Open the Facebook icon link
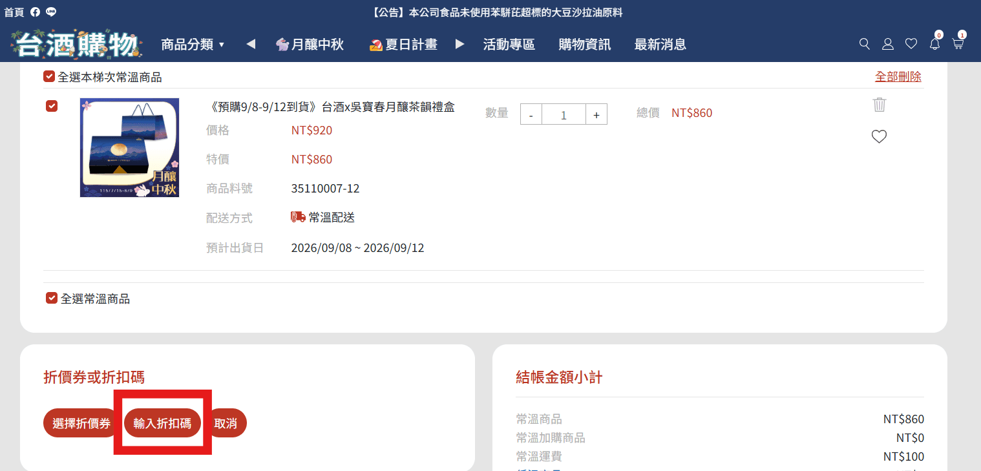This screenshot has height=471, width=981. pos(35,12)
